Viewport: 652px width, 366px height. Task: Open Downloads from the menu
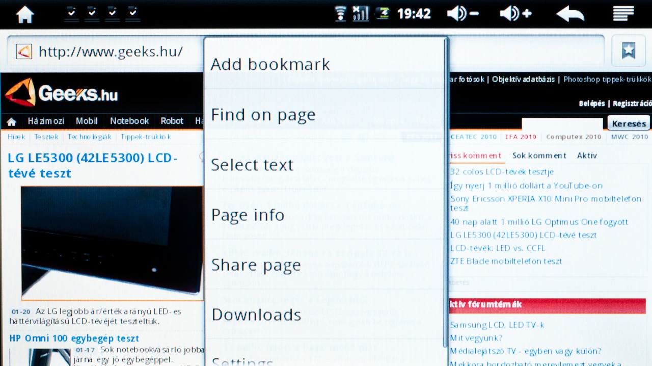[256, 315]
